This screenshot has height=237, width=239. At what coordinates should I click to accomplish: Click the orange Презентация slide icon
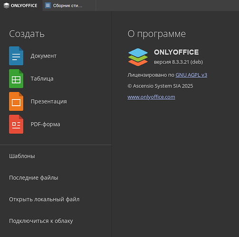point(16,101)
